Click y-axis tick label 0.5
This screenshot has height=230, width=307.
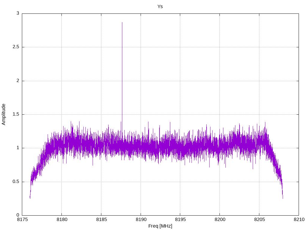pyautogui.click(x=16, y=181)
